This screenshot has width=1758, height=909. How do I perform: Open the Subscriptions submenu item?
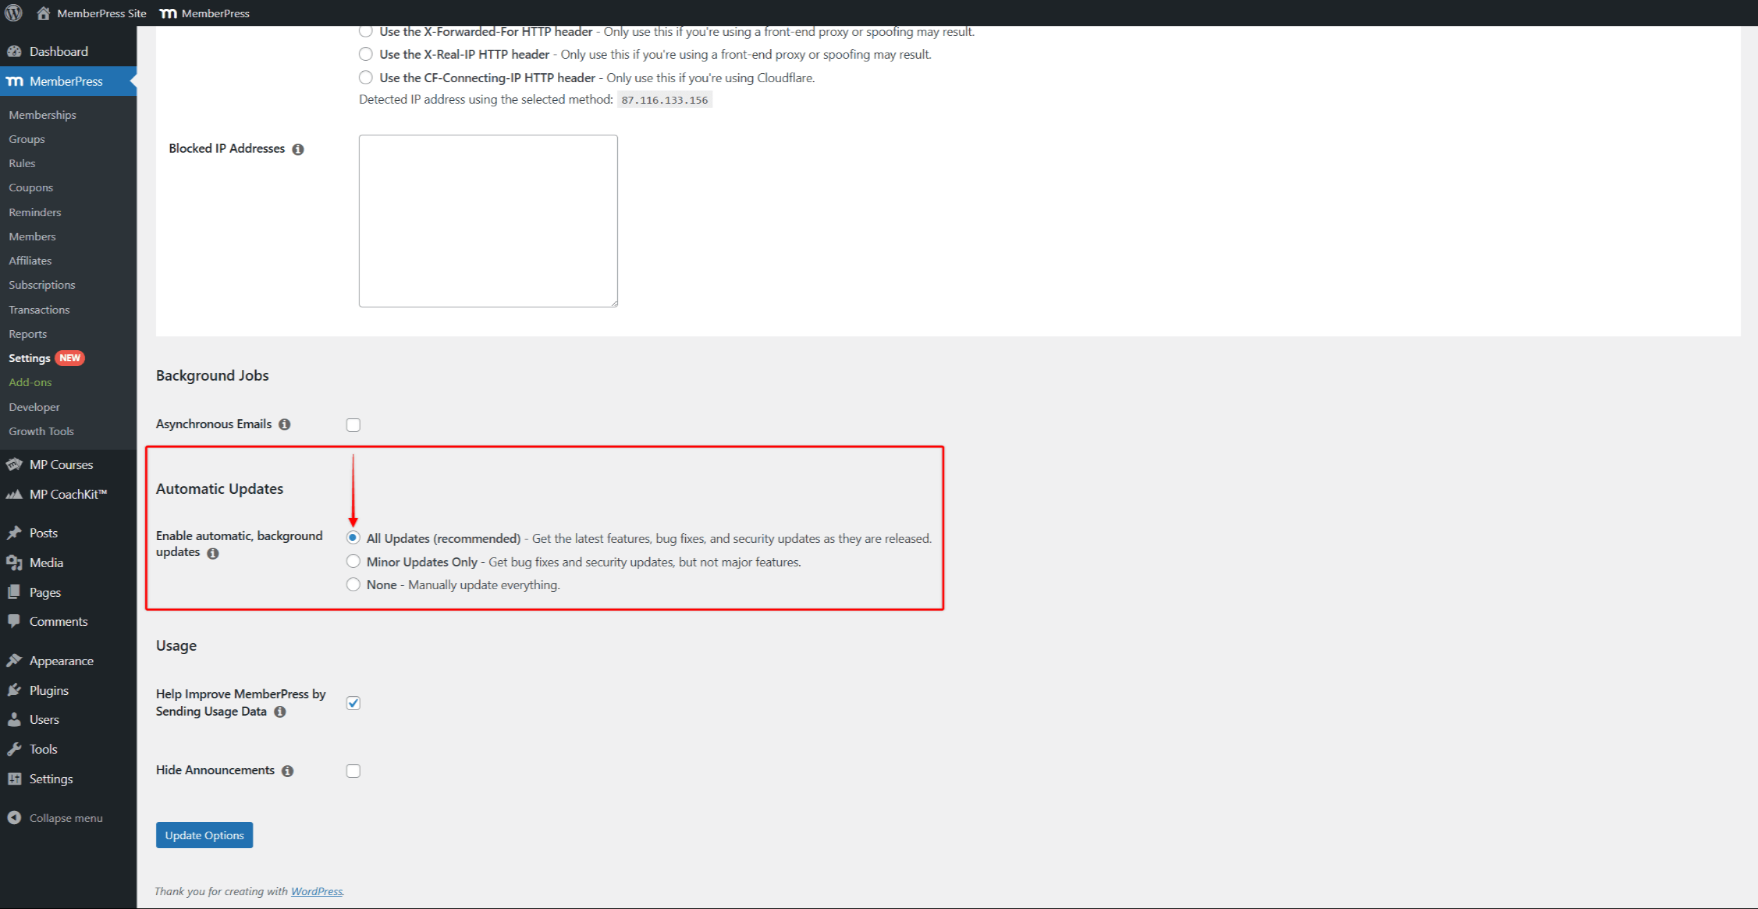point(41,285)
